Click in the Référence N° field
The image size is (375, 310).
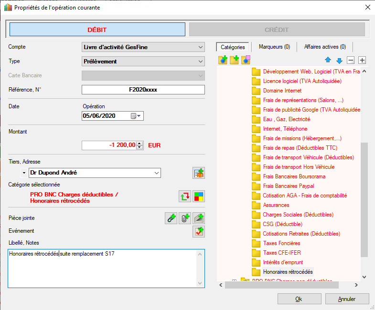[143, 90]
